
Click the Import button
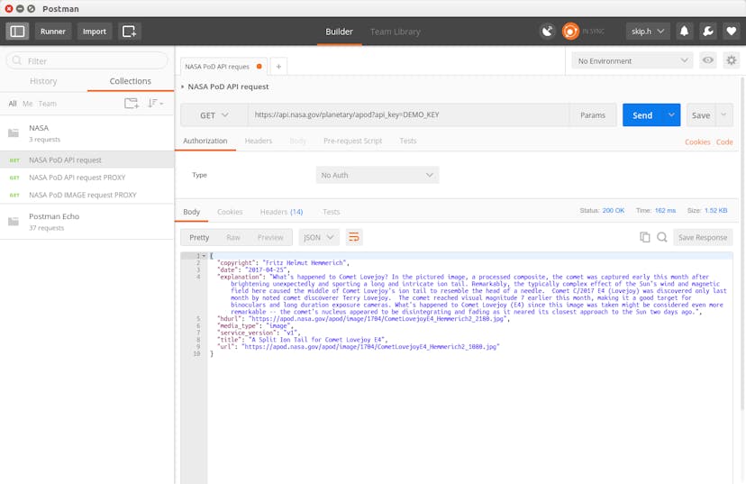coord(95,32)
